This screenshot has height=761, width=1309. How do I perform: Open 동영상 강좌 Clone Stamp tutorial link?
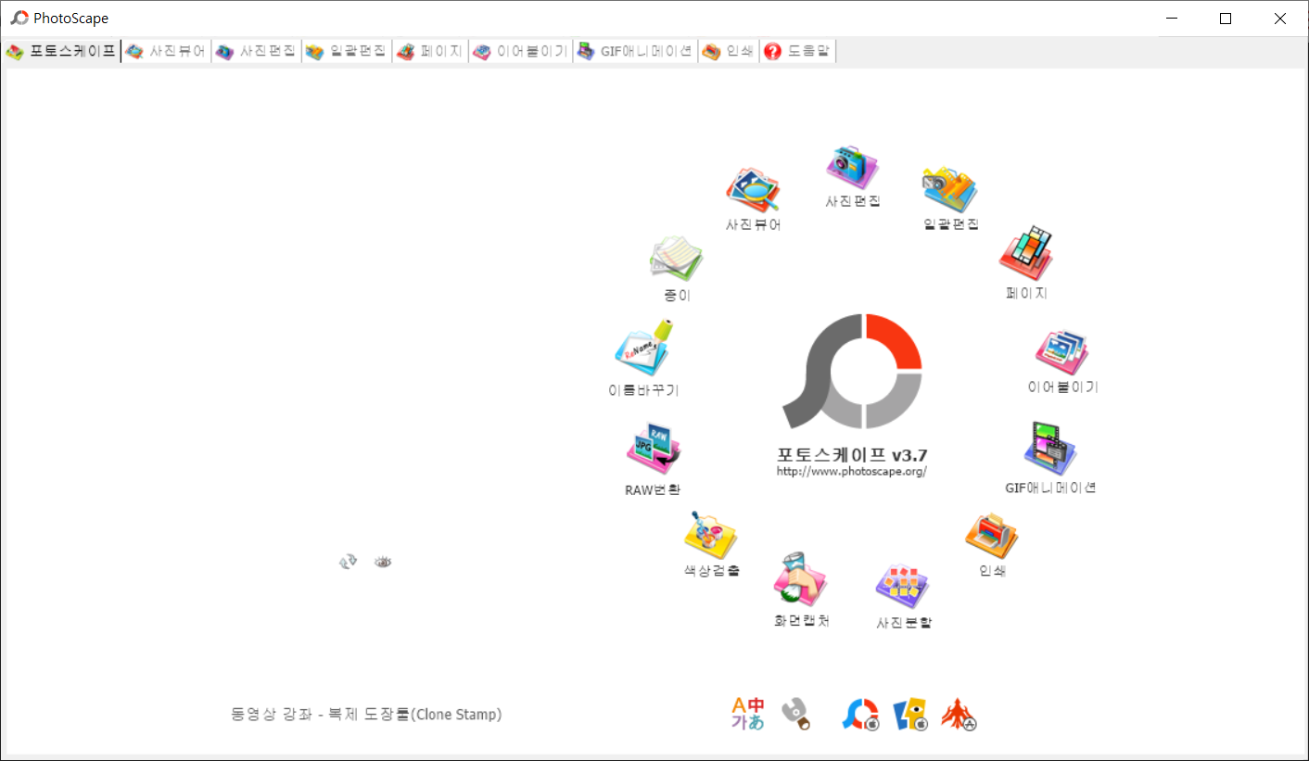coord(366,715)
